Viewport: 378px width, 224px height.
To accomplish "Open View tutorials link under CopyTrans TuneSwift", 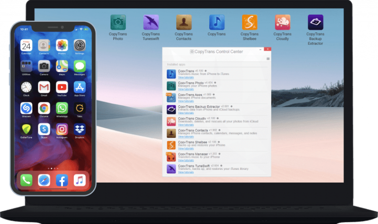I will [186, 172].
